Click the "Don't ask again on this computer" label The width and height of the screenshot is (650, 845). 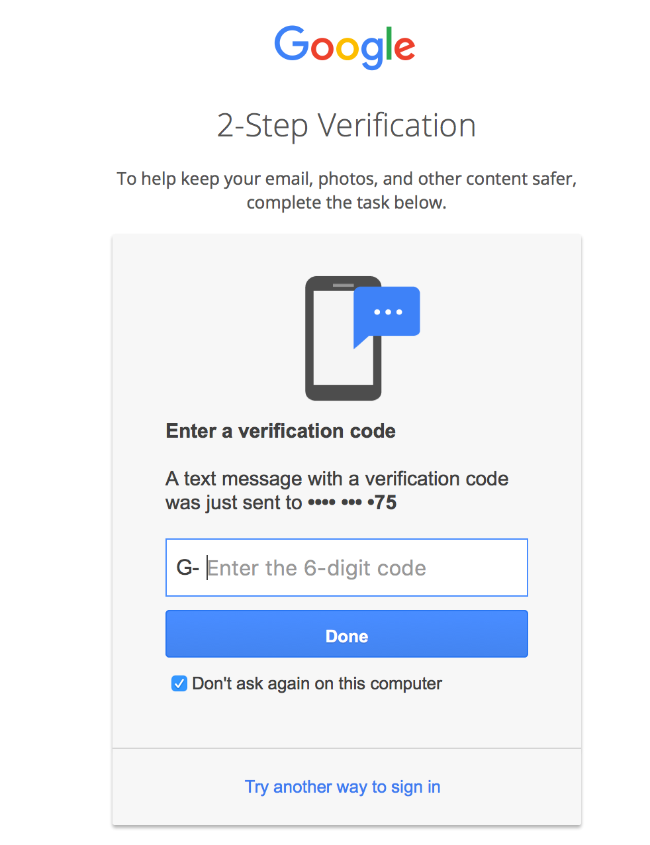317,683
